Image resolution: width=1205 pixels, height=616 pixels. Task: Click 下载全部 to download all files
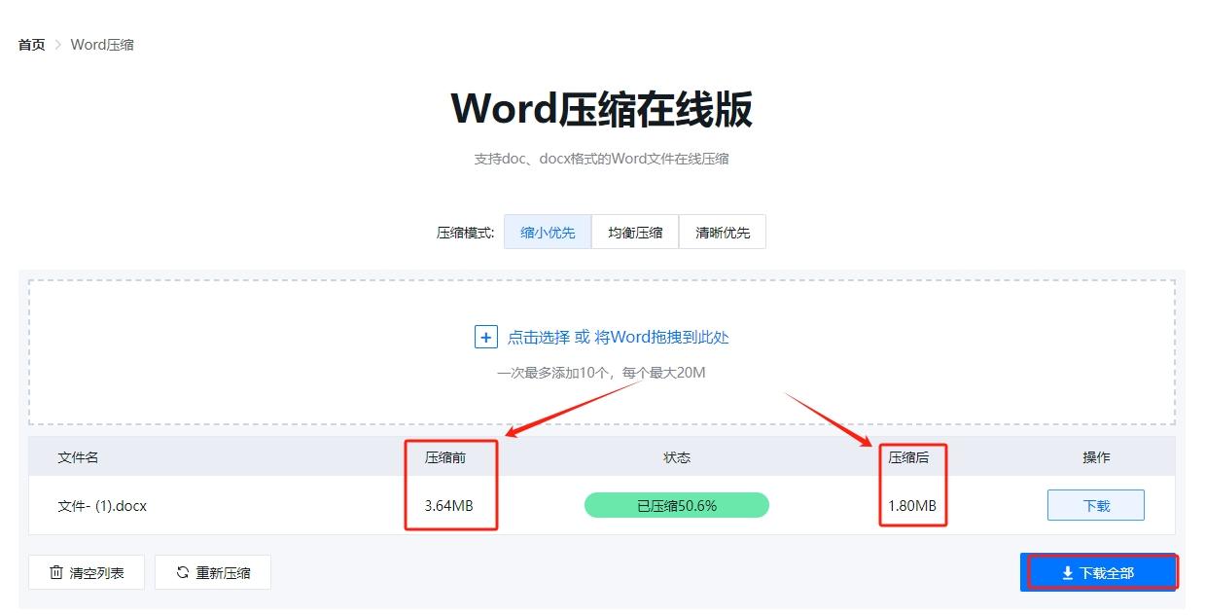click(1100, 572)
